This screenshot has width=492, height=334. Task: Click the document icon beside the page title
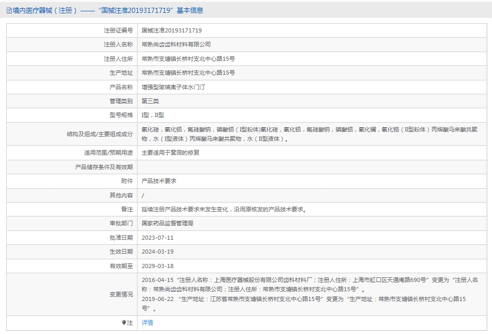click(x=9, y=11)
